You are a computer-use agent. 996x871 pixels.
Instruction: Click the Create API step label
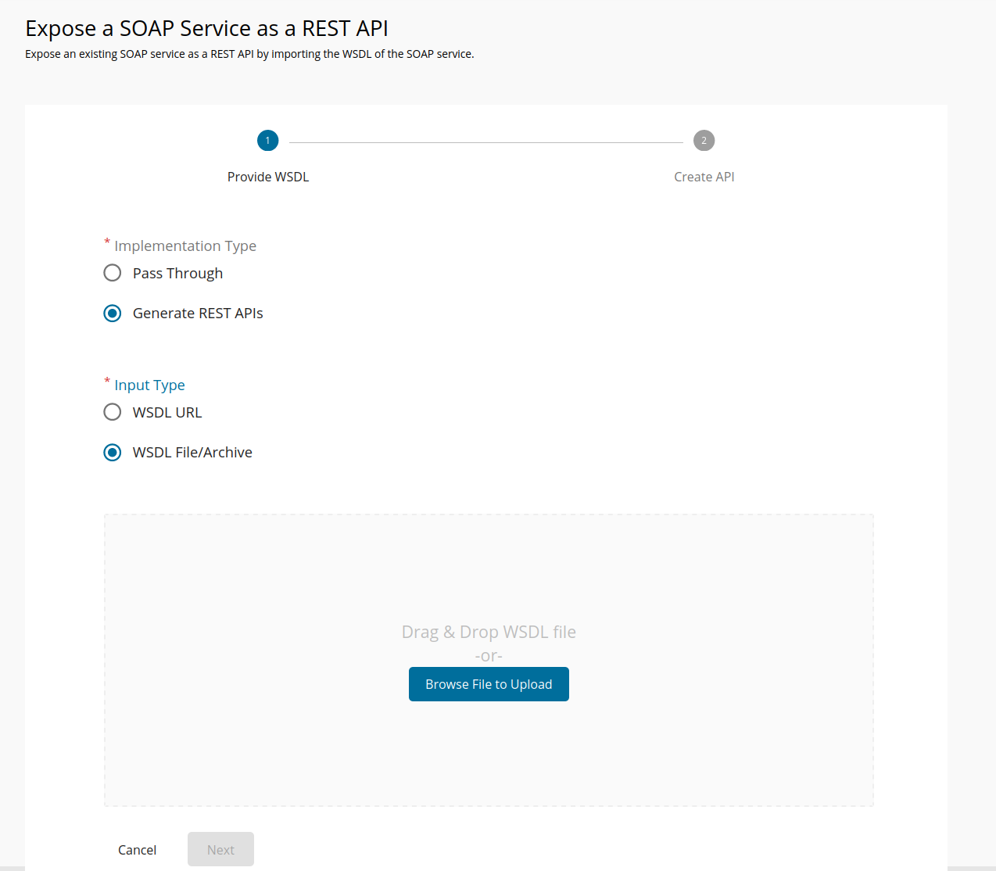[x=704, y=177]
